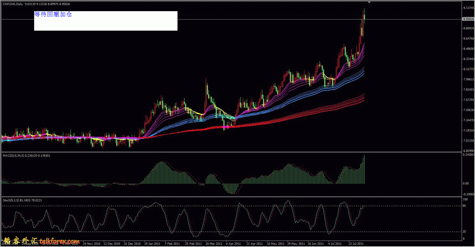The width and height of the screenshot is (475, 247).
Task: Click the 4 Apr 2011 date label
Action: [233, 243]
